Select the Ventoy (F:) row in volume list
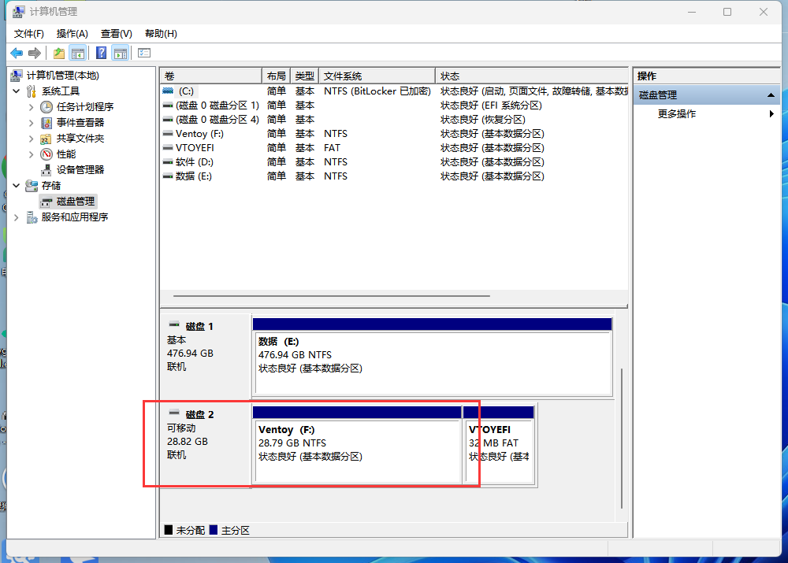Viewport: 788px width, 563px height. coord(199,133)
